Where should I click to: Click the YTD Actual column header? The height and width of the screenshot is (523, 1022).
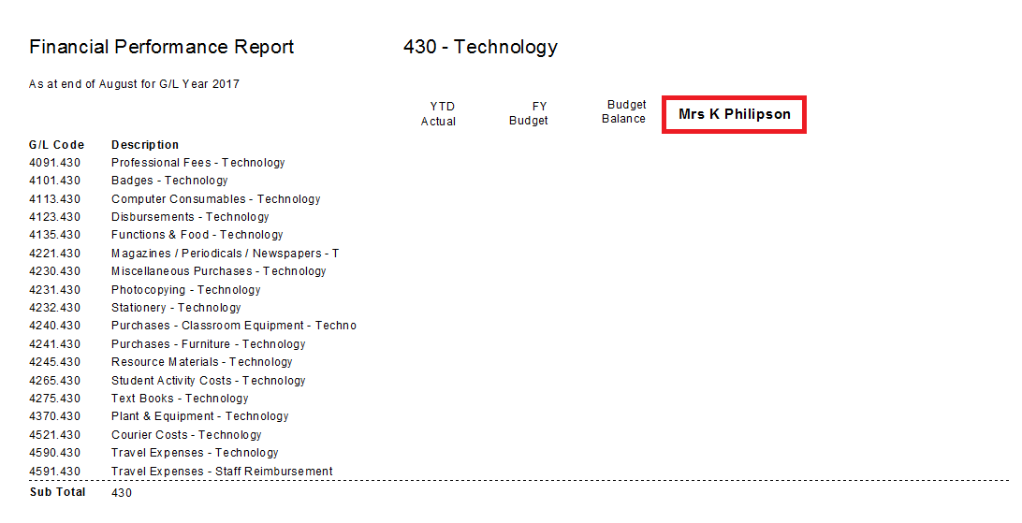point(439,113)
